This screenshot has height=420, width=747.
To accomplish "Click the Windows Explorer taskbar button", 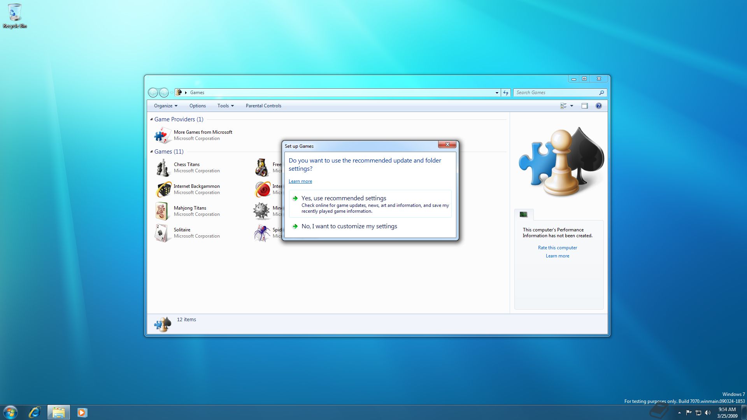I will click(x=59, y=412).
